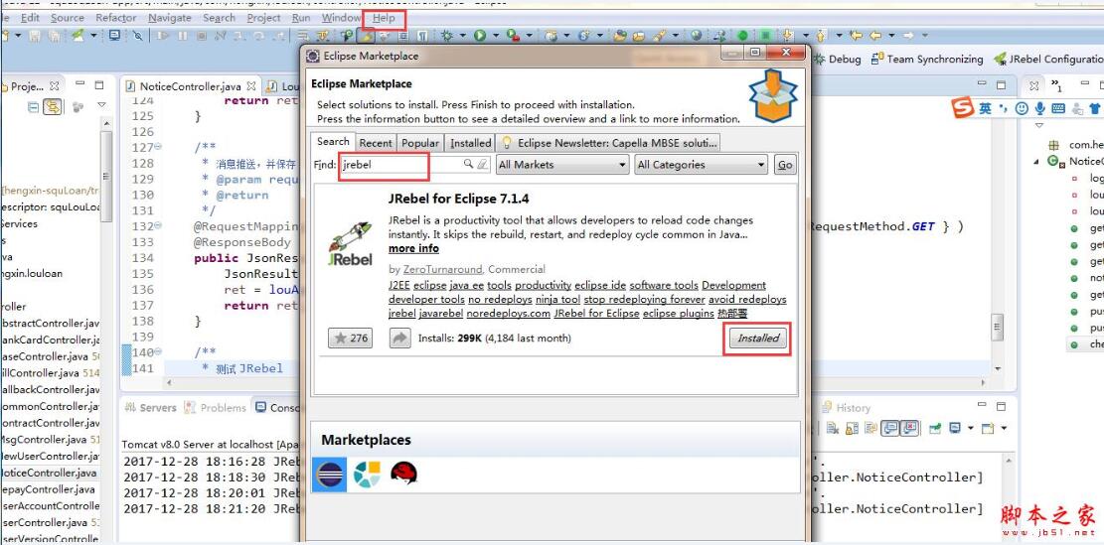The height and width of the screenshot is (545, 1104).
Task: Open the All Categories dropdown
Action: 701,165
